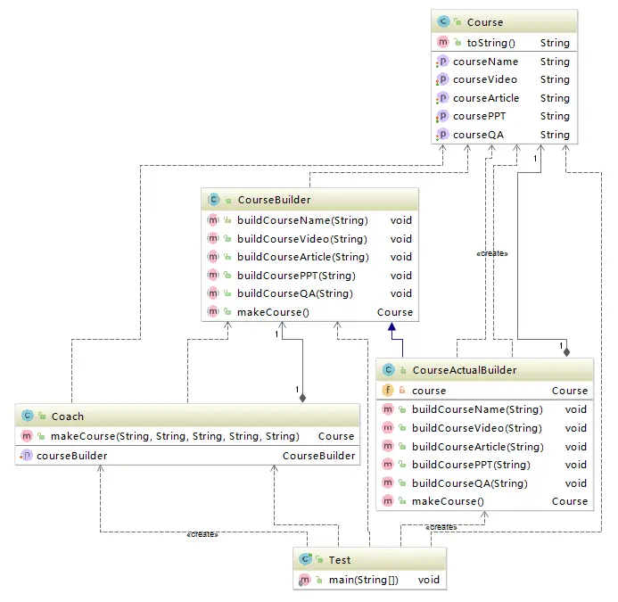618x602 pixels.
Task: Select the Test class title
Action: (340, 560)
